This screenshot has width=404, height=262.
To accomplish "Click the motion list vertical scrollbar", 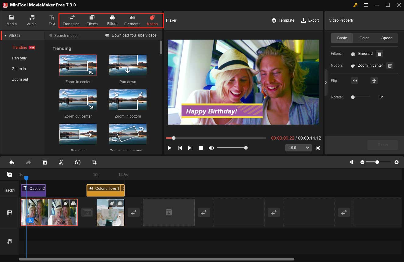I will 161,48.
